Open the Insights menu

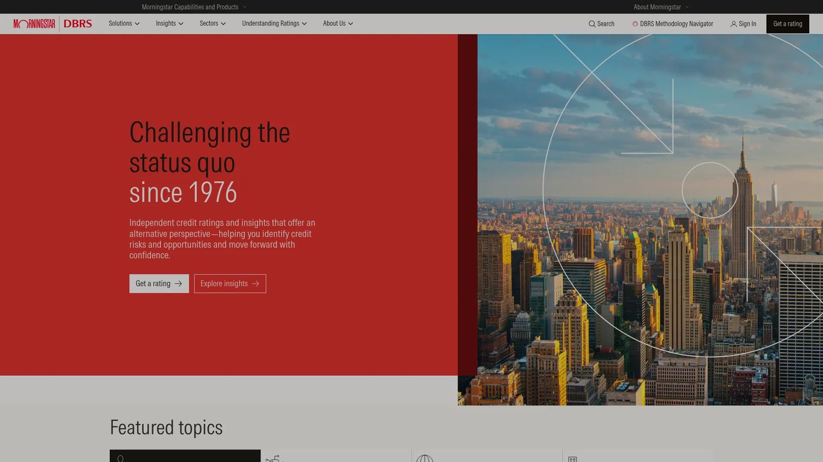pyautogui.click(x=170, y=23)
